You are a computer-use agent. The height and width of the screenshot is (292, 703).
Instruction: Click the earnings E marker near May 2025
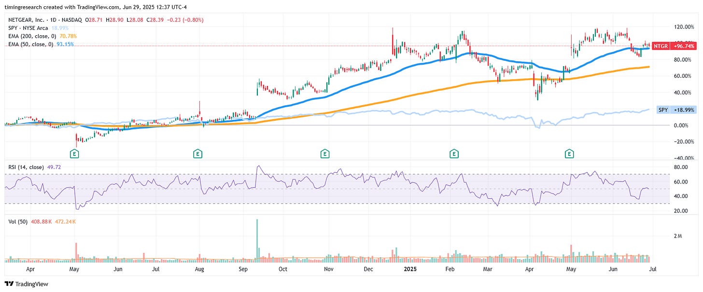569,154
